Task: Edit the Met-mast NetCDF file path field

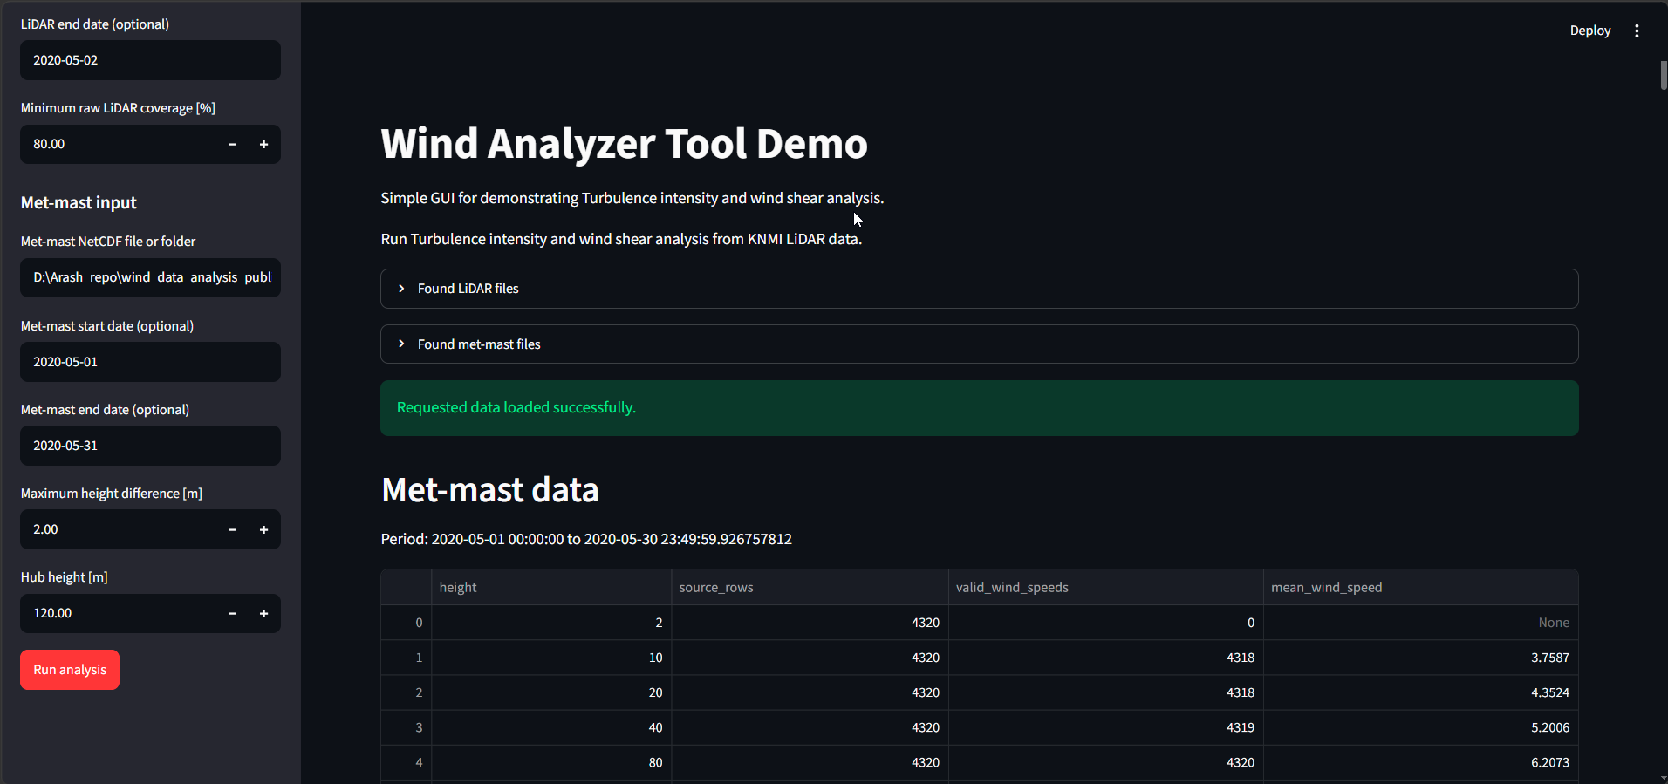Action: (150, 277)
